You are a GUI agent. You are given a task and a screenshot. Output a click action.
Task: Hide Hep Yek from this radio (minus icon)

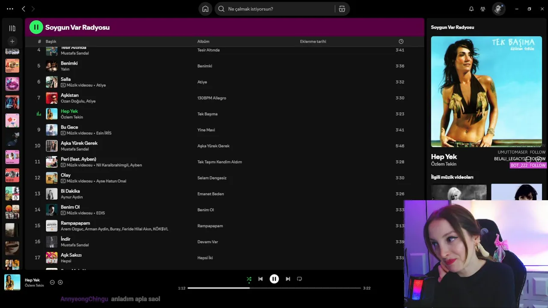(x=52, y=282)
